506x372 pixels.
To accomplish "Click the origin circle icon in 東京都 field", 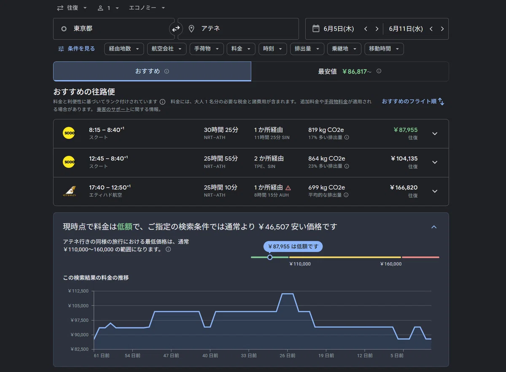I will [64, 29].
